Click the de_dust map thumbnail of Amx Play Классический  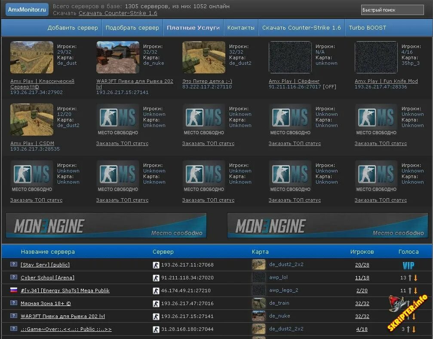pyautogui.click(x=32, y=58)
